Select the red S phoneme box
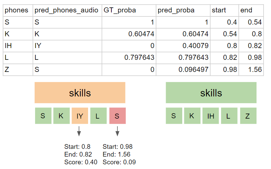The image size is (271, 169). [x=117, y=116]
